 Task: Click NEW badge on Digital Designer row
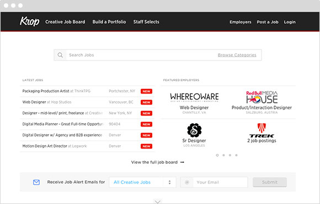(x=146, y=135)
